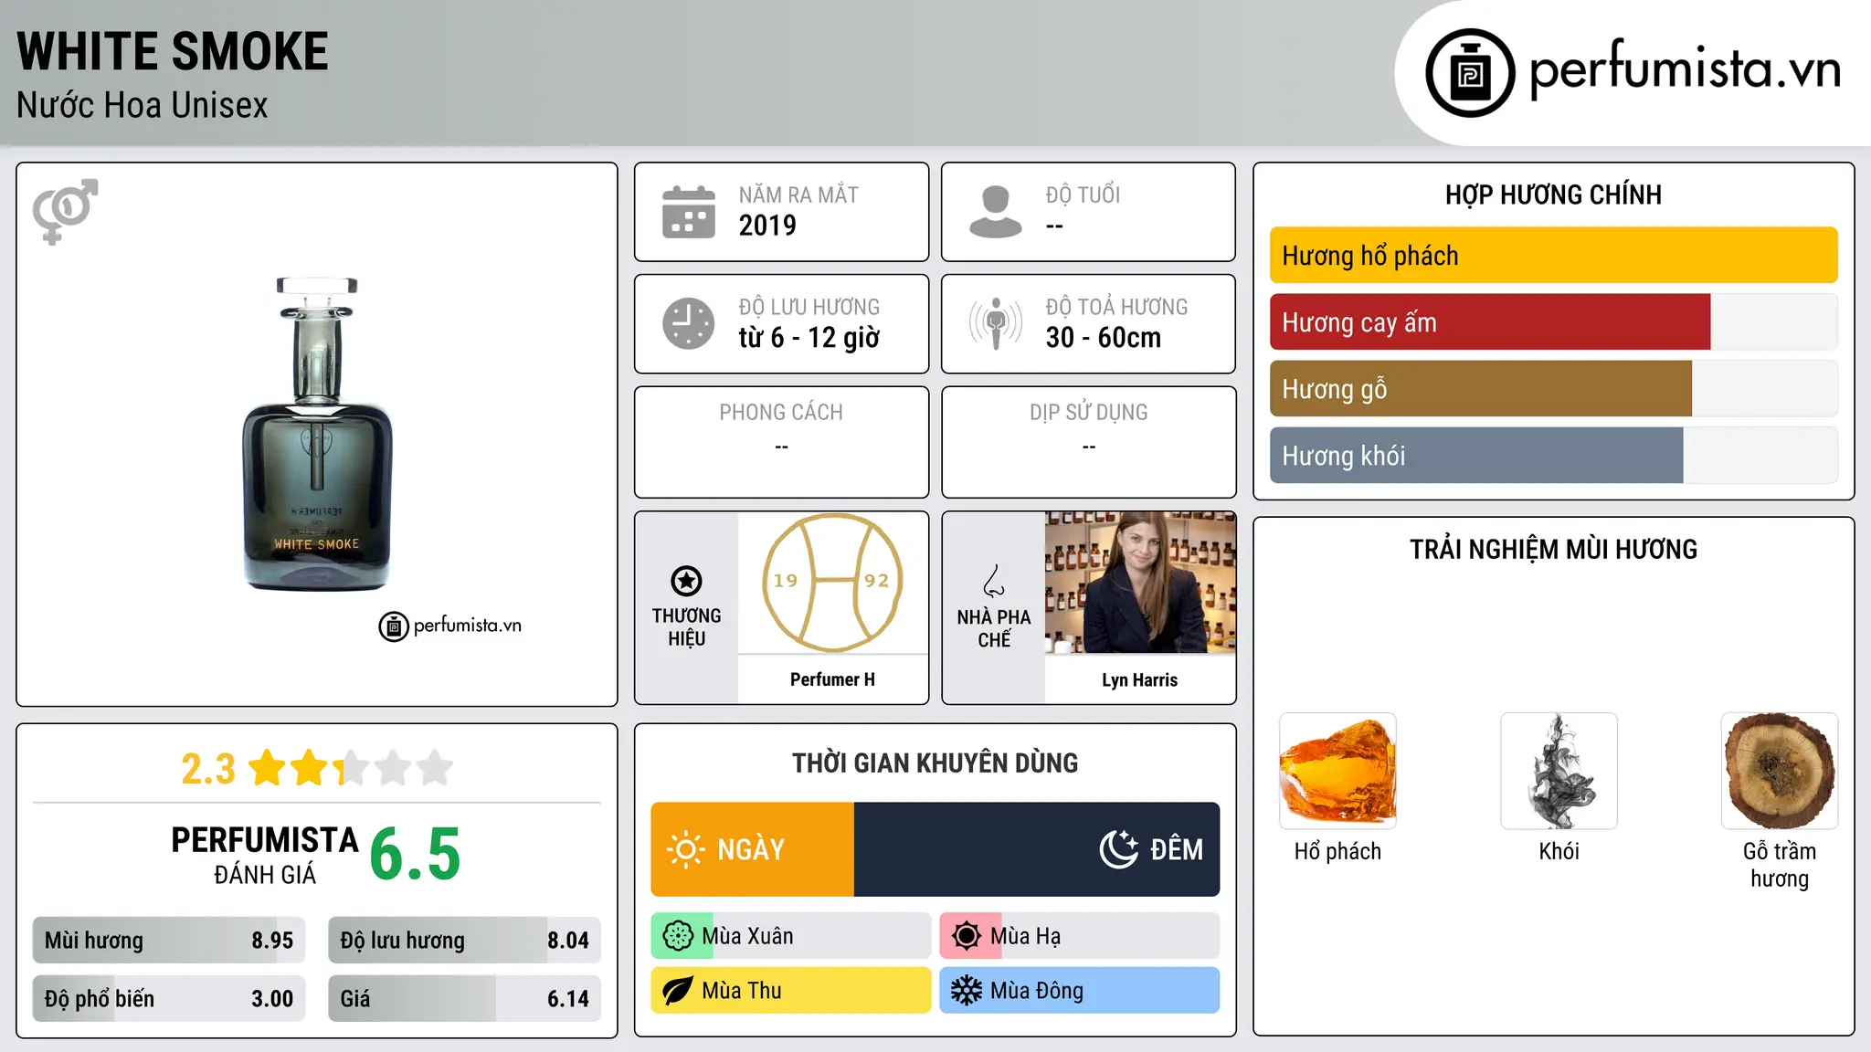Click the Mùi hương 8.95 score bar
Image resolution: width=1871 pixels, height=1052 pixels.
[169, 941]
